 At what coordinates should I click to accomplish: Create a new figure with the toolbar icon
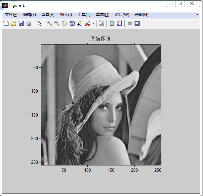point(6,23)
